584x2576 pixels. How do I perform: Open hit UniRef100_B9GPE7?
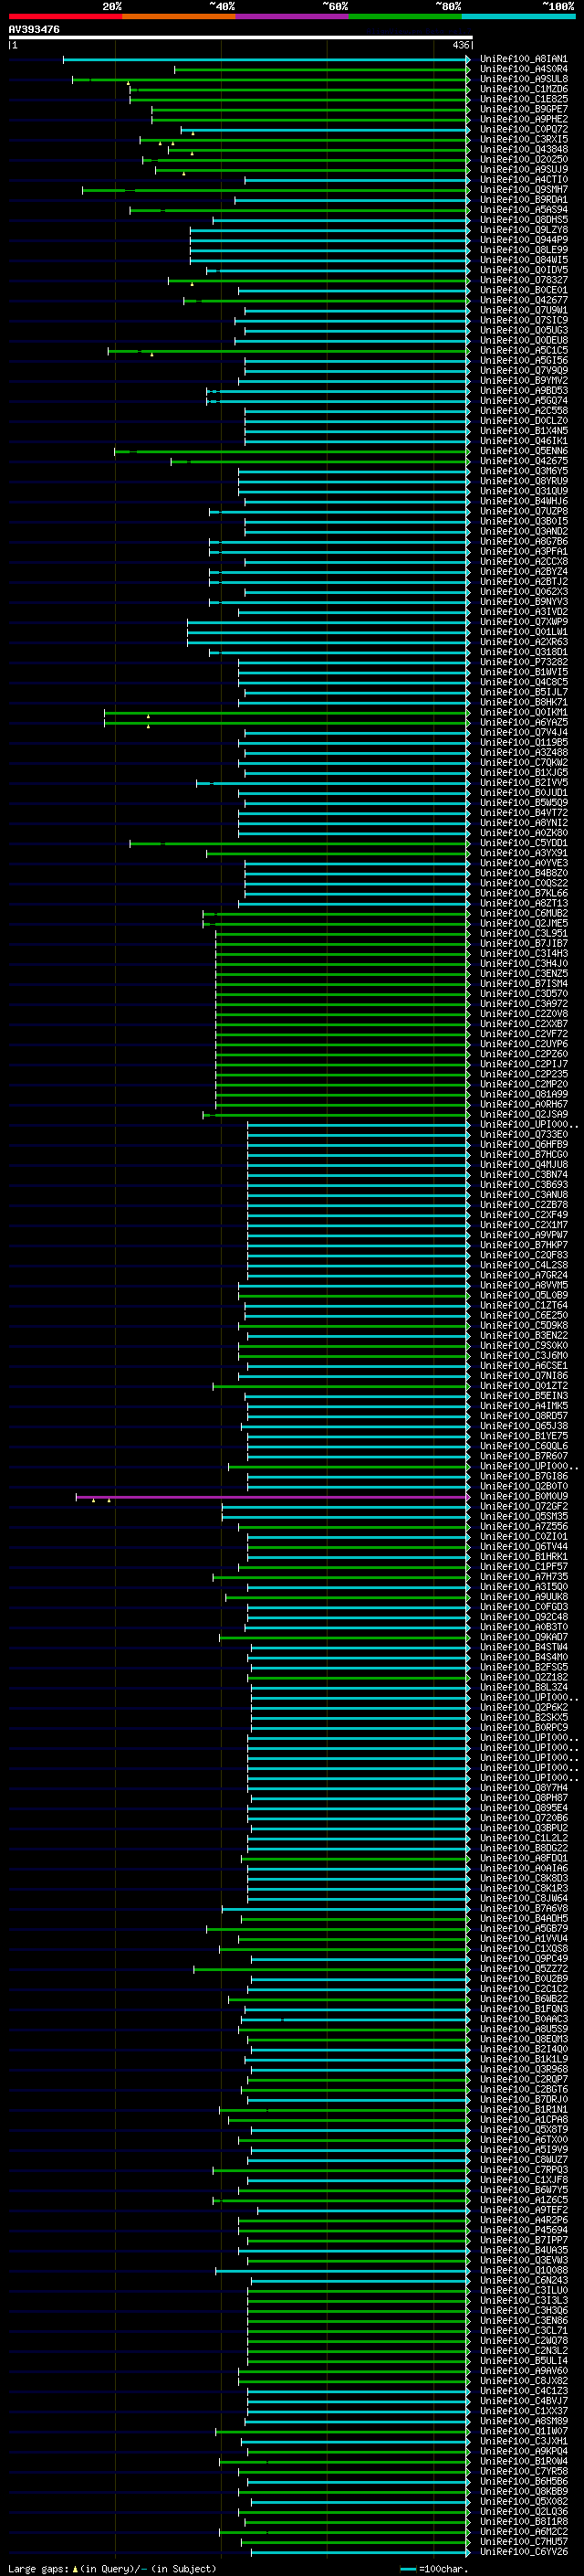(524, 110)
